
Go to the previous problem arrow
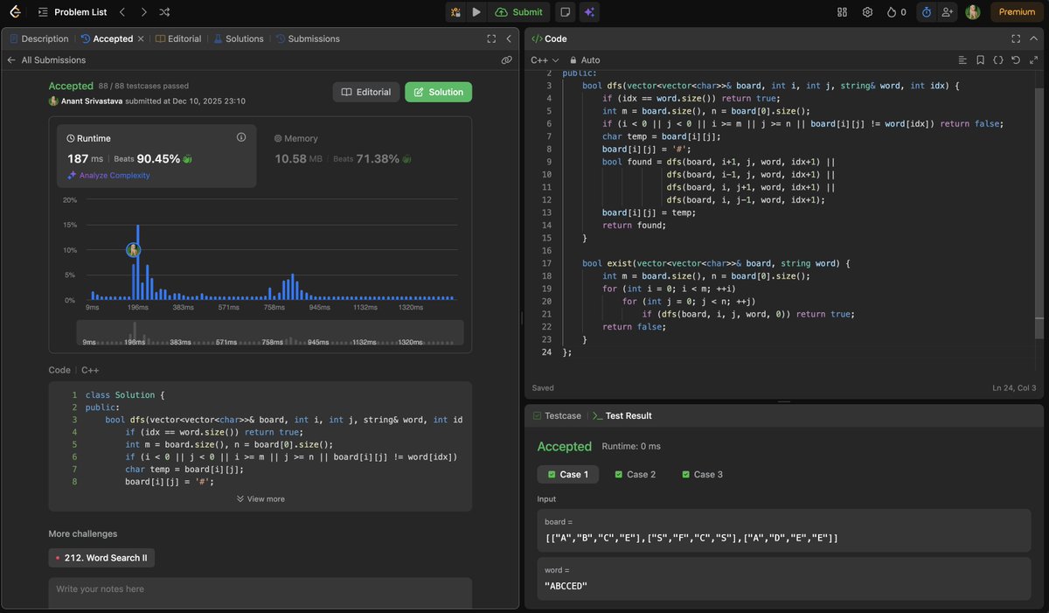122,12
